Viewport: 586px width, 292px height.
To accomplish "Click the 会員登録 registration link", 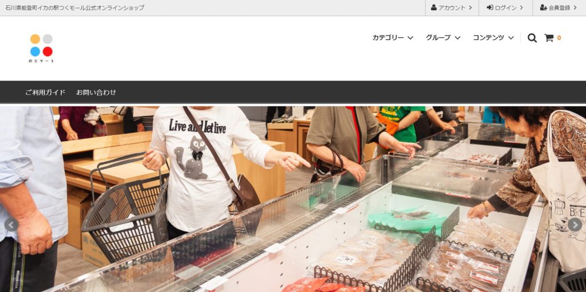I will coord(559,7).
